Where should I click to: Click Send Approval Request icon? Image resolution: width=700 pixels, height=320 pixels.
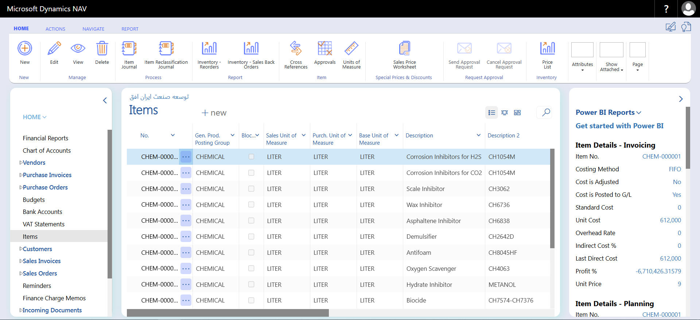coord(464,48)
